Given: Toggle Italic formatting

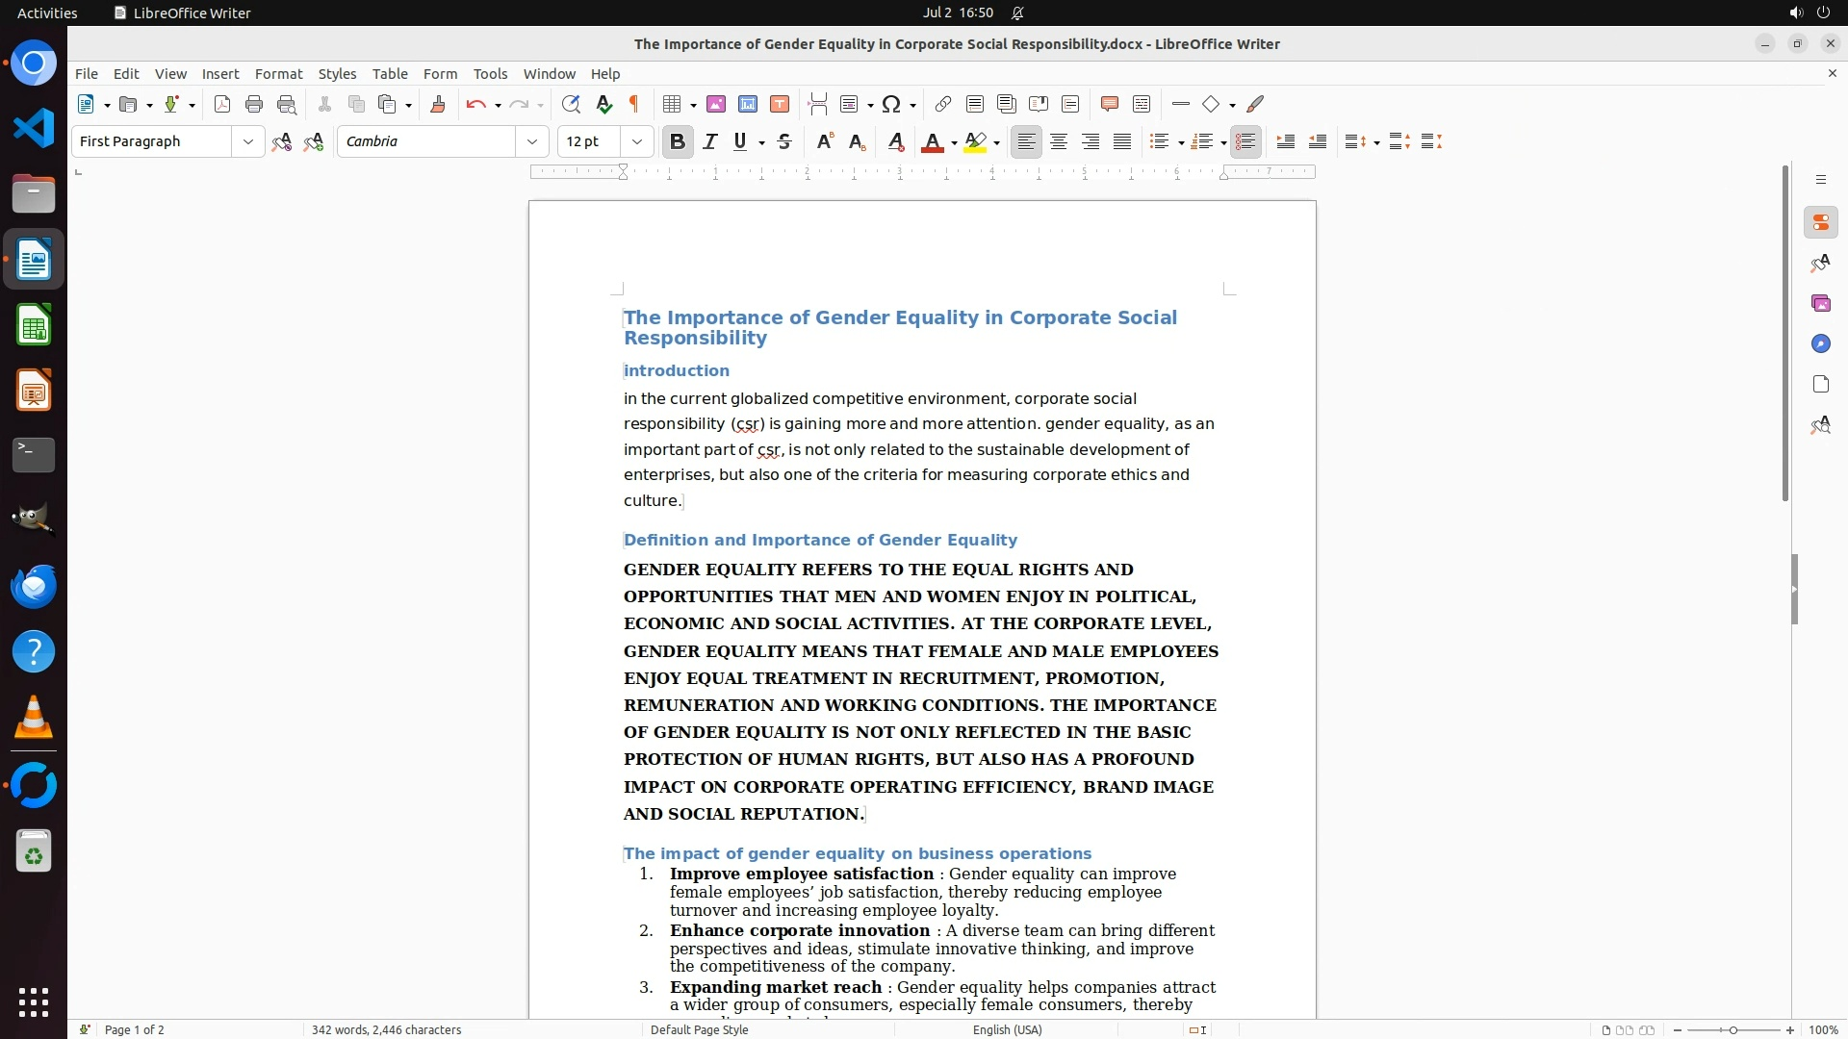Looking at the screenshot, I should pos(709,141).
